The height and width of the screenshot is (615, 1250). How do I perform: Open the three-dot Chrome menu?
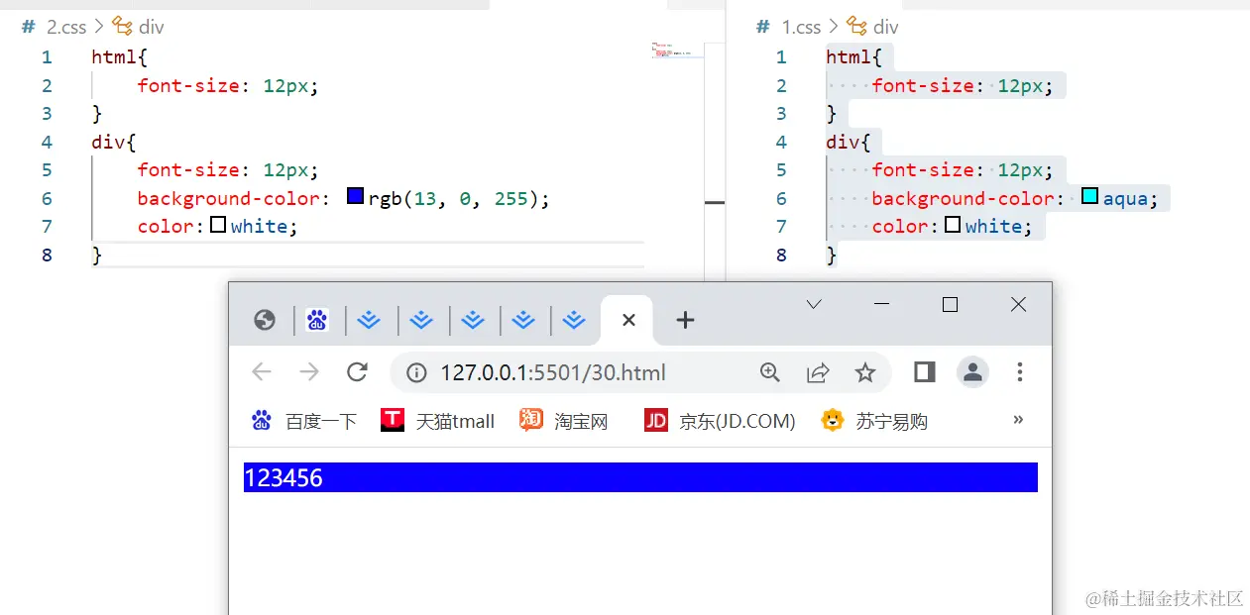point(1020,372)
